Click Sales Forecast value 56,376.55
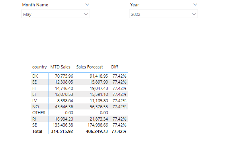Image resolution: width=239 pixels, height=156 pixels. pyautogui.click(x=99, y=107)
